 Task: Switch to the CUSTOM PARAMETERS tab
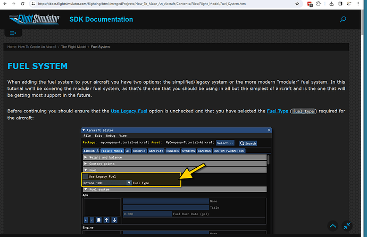[x=229, y=151]
